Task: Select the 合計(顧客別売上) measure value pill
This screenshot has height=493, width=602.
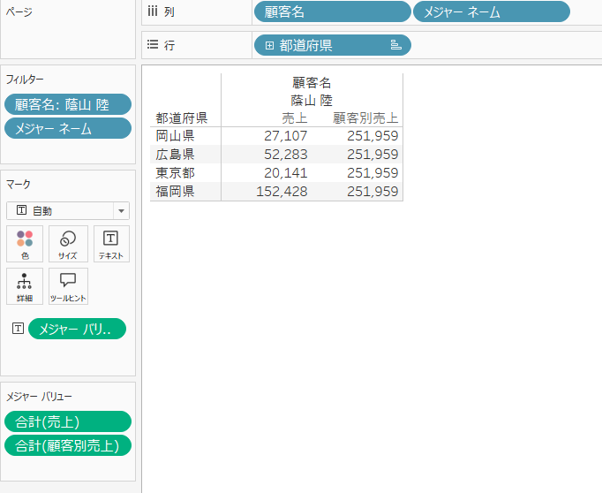Action: (x=68, y=445)
